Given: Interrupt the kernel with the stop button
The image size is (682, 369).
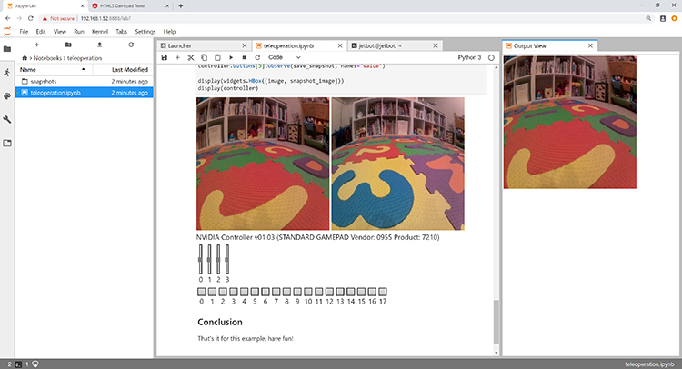Looking at the screenshot, I should pos(244,57).
